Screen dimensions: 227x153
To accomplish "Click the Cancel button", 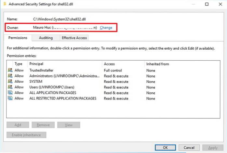I will click(x=189, y=147).
